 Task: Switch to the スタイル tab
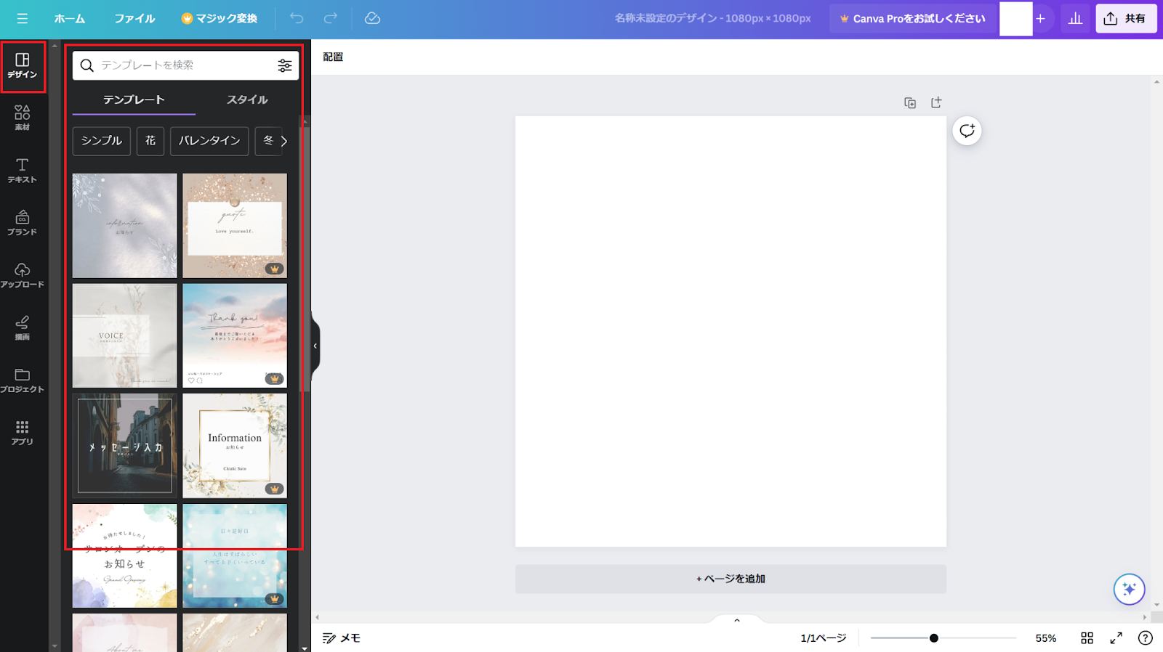(x=247, y=99)
